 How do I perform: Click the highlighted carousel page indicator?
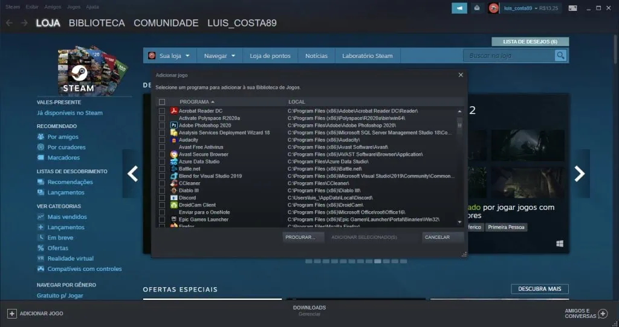tap(378, 261)
